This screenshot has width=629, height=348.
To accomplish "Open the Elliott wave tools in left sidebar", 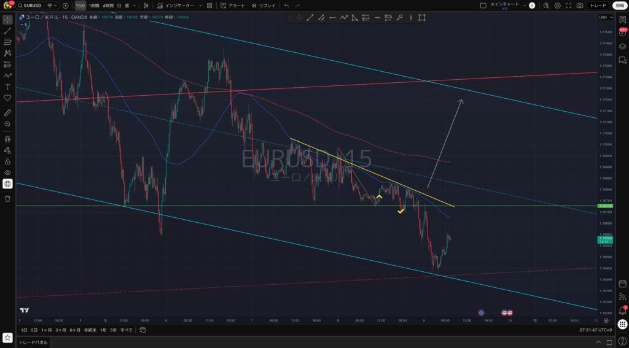I will [x=7, y=75].
